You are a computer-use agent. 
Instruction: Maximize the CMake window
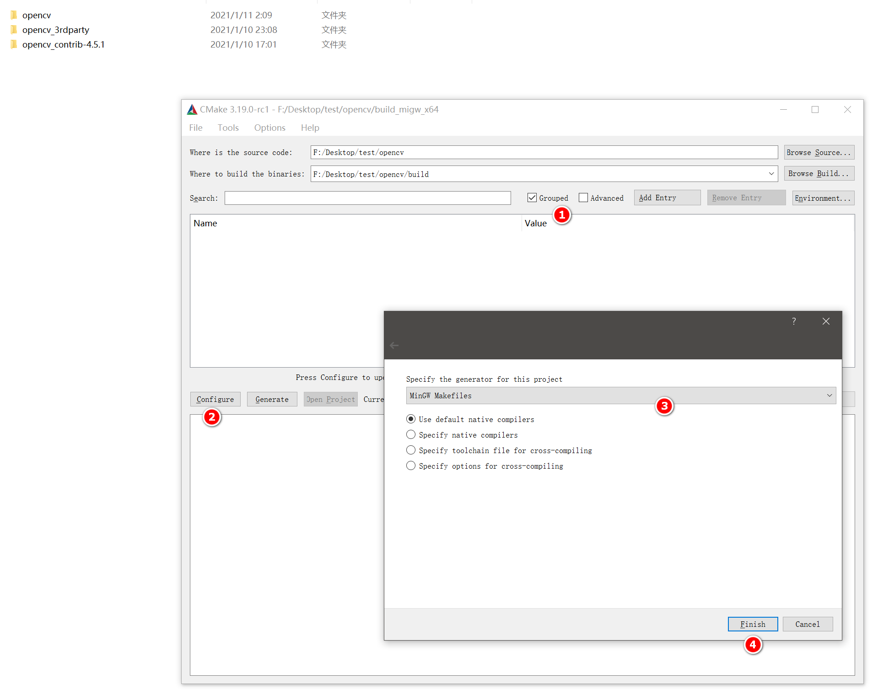[815, 109]
